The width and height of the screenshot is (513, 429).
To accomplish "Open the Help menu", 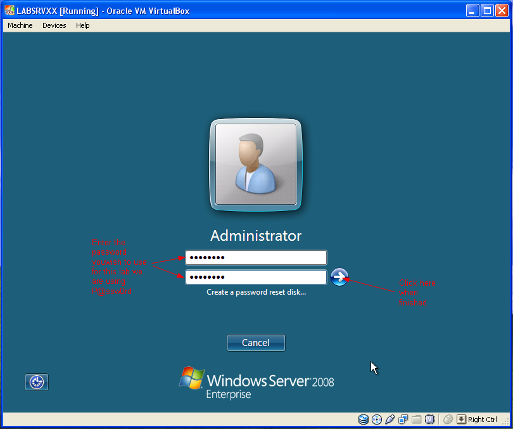I will pos(83,25).
